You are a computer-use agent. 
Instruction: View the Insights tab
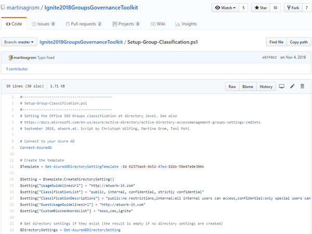point(186,24)
